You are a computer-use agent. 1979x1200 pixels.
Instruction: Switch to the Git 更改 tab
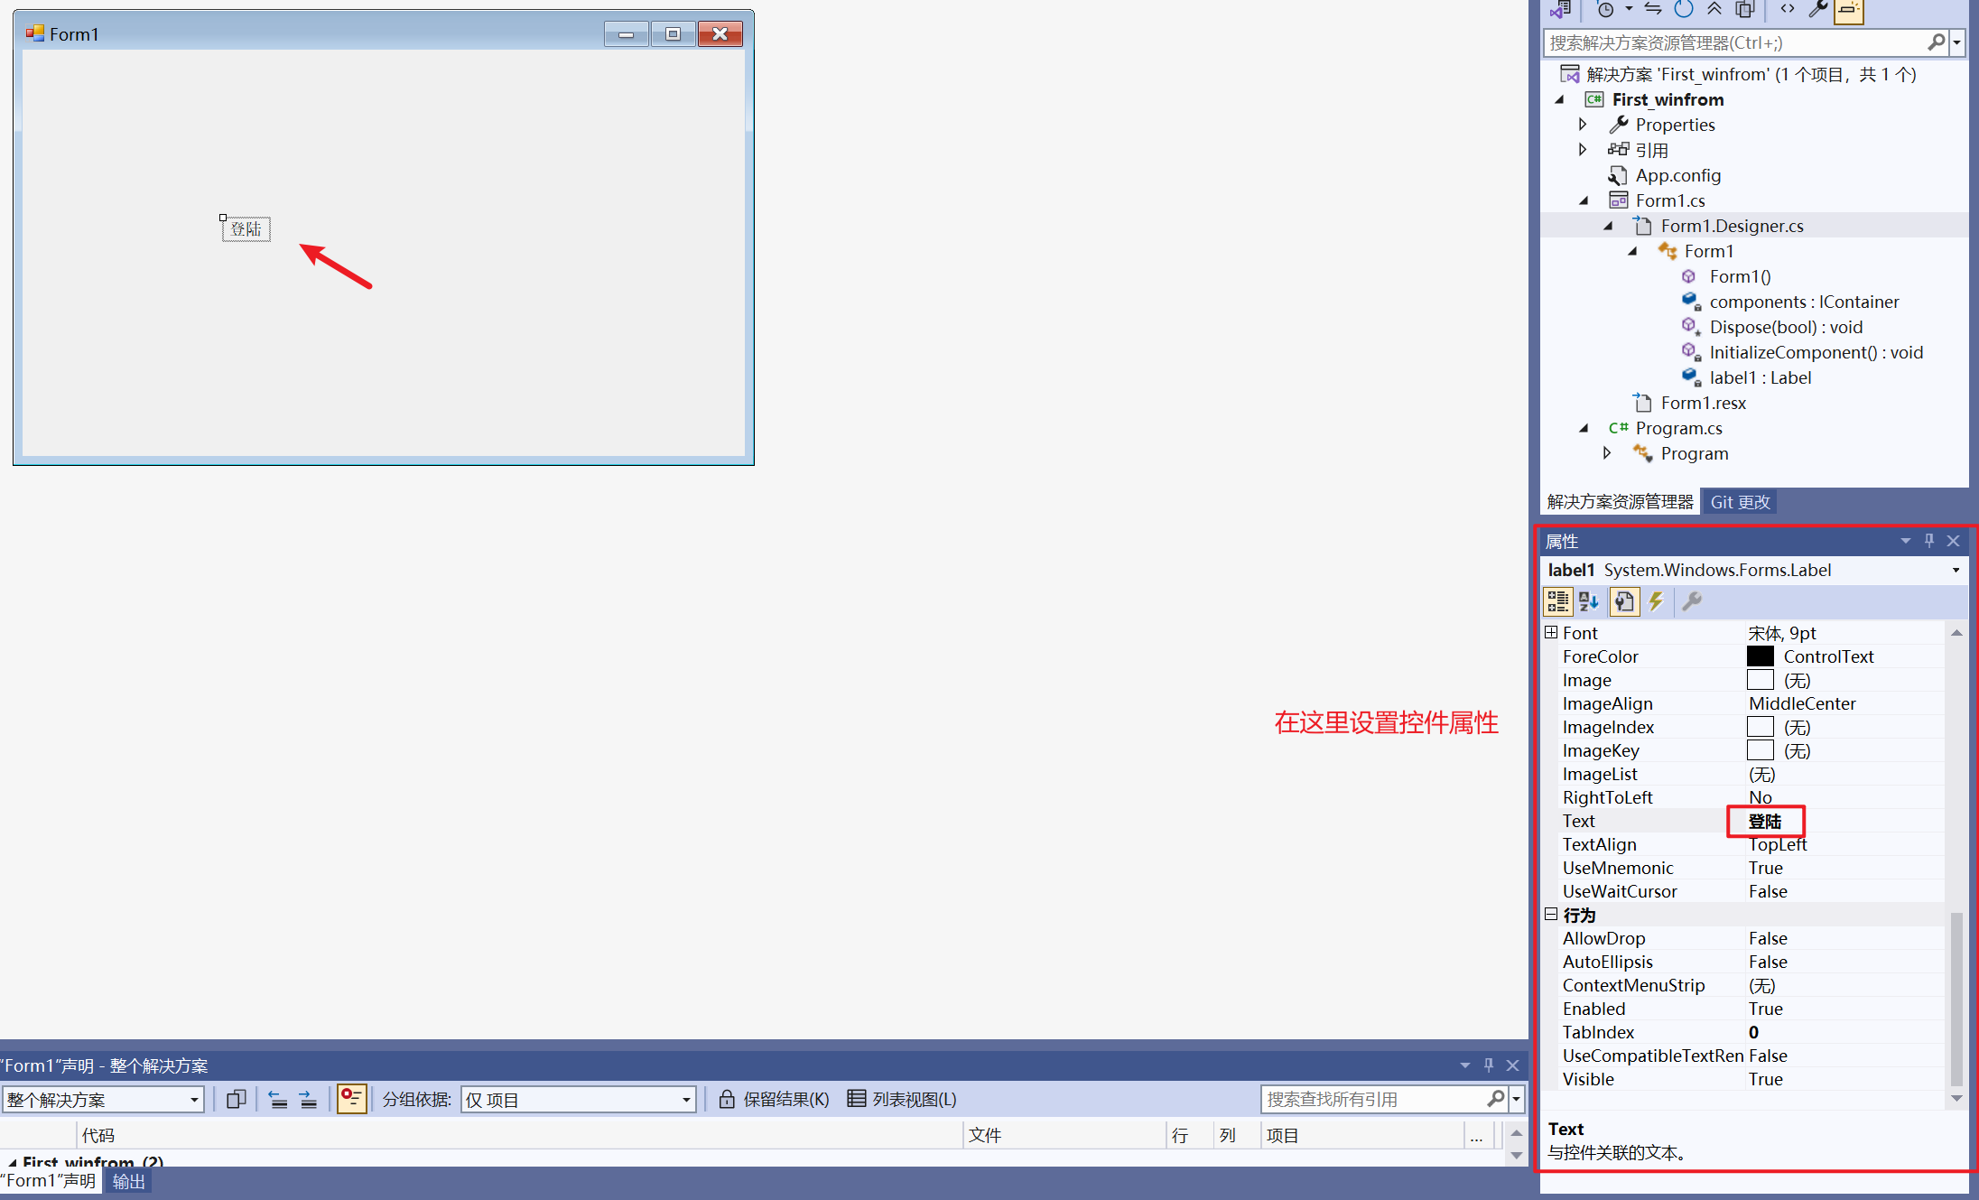click(1740, 501)
